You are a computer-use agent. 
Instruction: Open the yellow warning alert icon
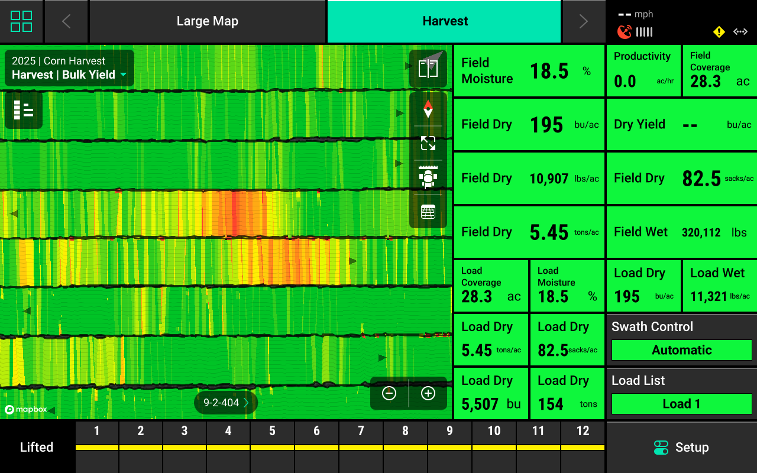coord(719,32)
